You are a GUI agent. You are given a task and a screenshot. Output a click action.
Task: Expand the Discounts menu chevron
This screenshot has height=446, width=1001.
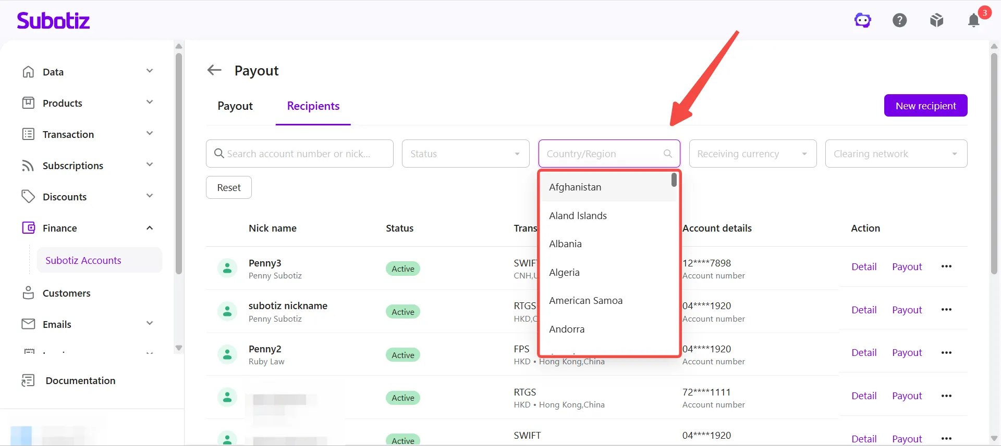coord(150,196)
